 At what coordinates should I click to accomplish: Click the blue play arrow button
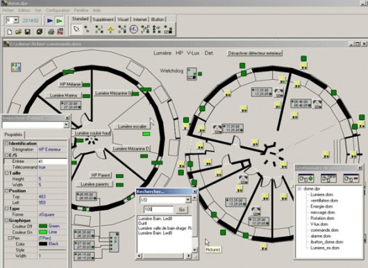click(x=50, y=21)
